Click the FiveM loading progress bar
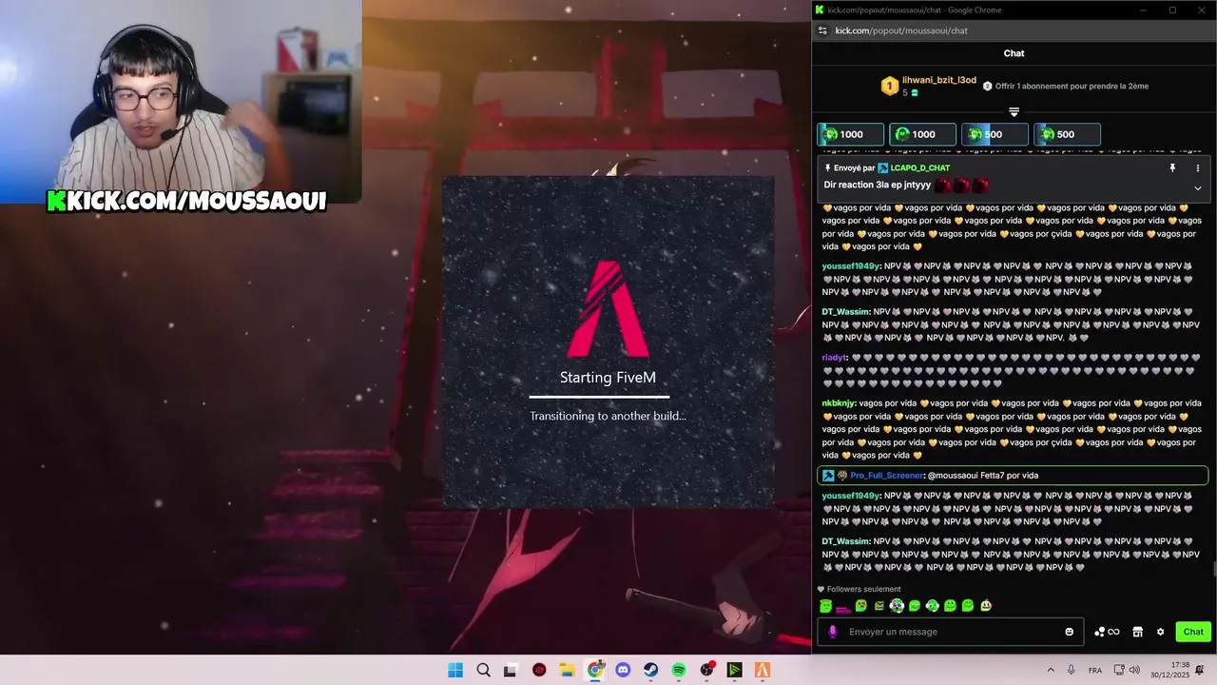Image resolution: width=1217 pixels, height=685 pixels. 599,397
